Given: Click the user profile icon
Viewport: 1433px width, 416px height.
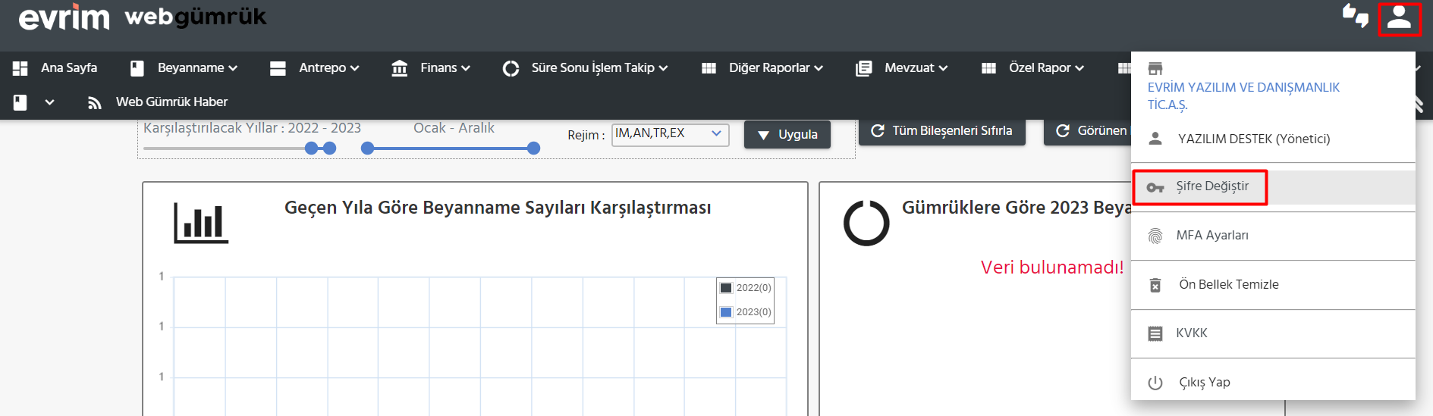Looking at the screenshot, I should (x=1399, y=18).
